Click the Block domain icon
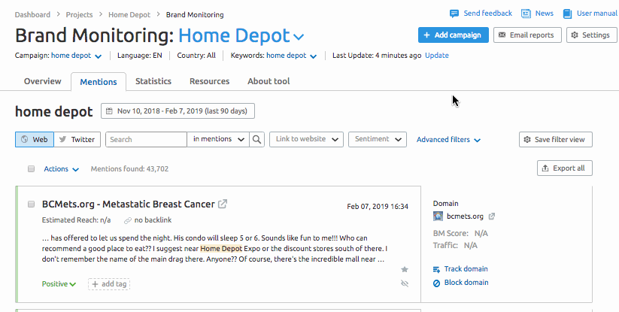The image size is (619, 312). (436, 283)
